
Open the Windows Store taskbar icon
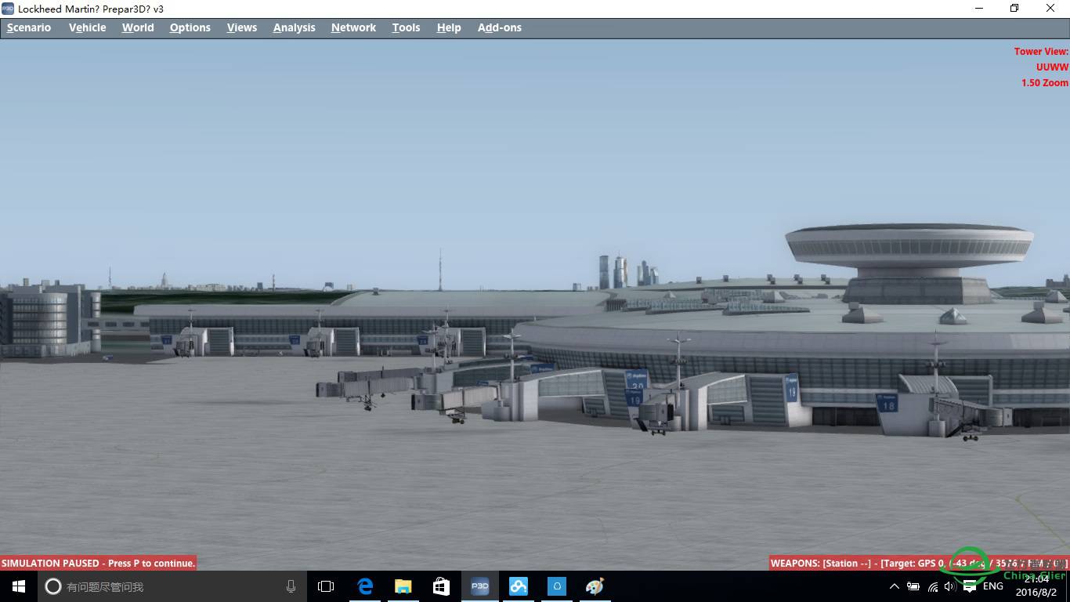click(441, 586)
